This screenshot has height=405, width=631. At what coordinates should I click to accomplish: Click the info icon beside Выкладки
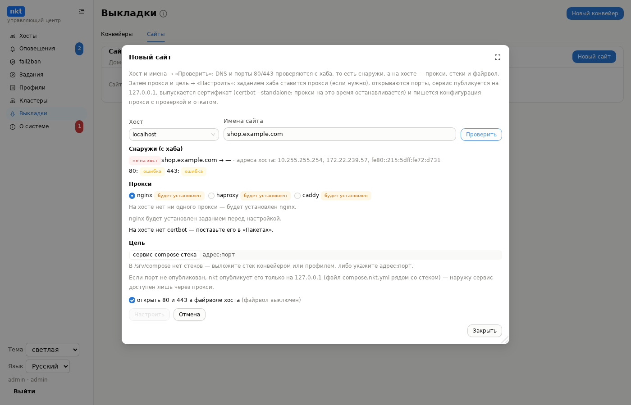(x=163, y=13)
